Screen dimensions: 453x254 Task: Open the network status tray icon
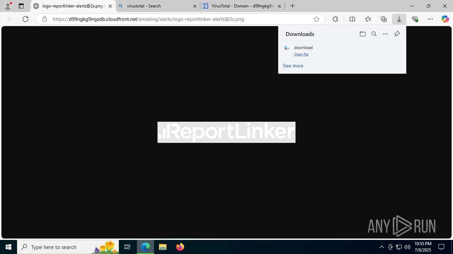click(x=399, y=247)
